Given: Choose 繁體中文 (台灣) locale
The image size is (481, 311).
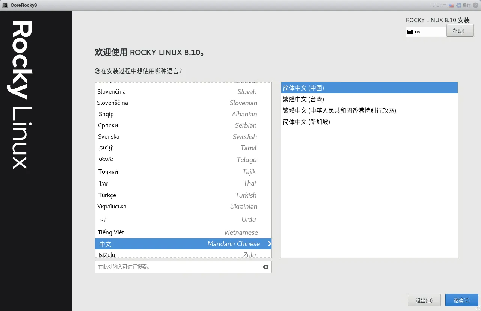Looking at the screenshot, I should pyautogui.click(x=303, y=99).
